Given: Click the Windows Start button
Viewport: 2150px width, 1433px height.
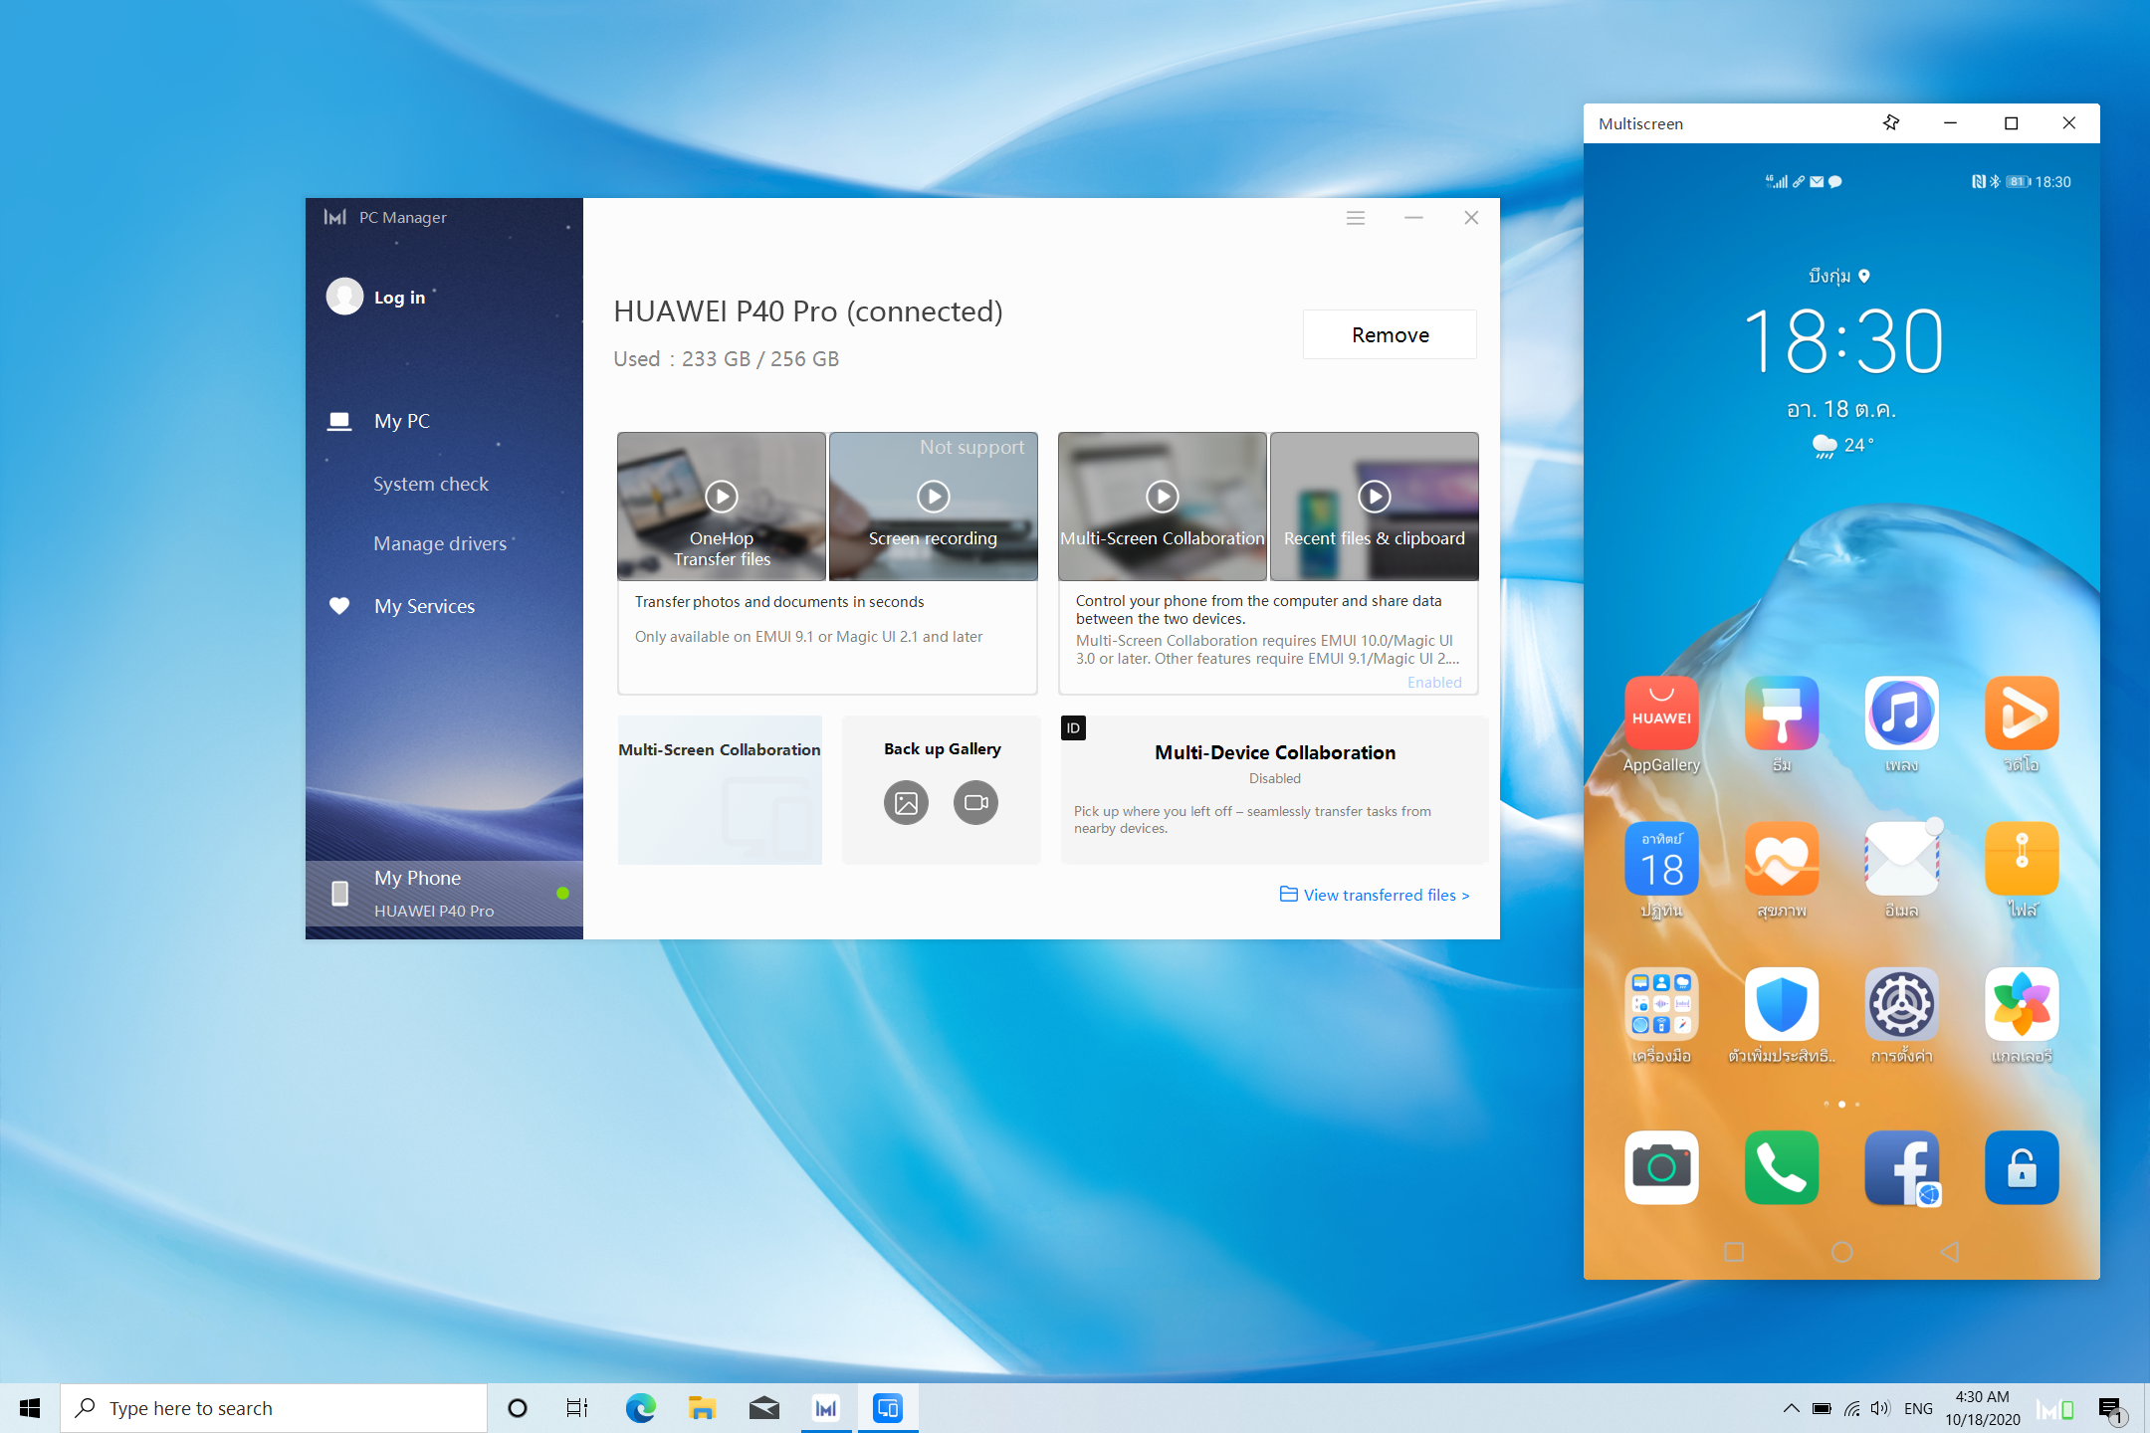Looking at the screenshot, I should pyautogui.click(x=30, y=1408).
